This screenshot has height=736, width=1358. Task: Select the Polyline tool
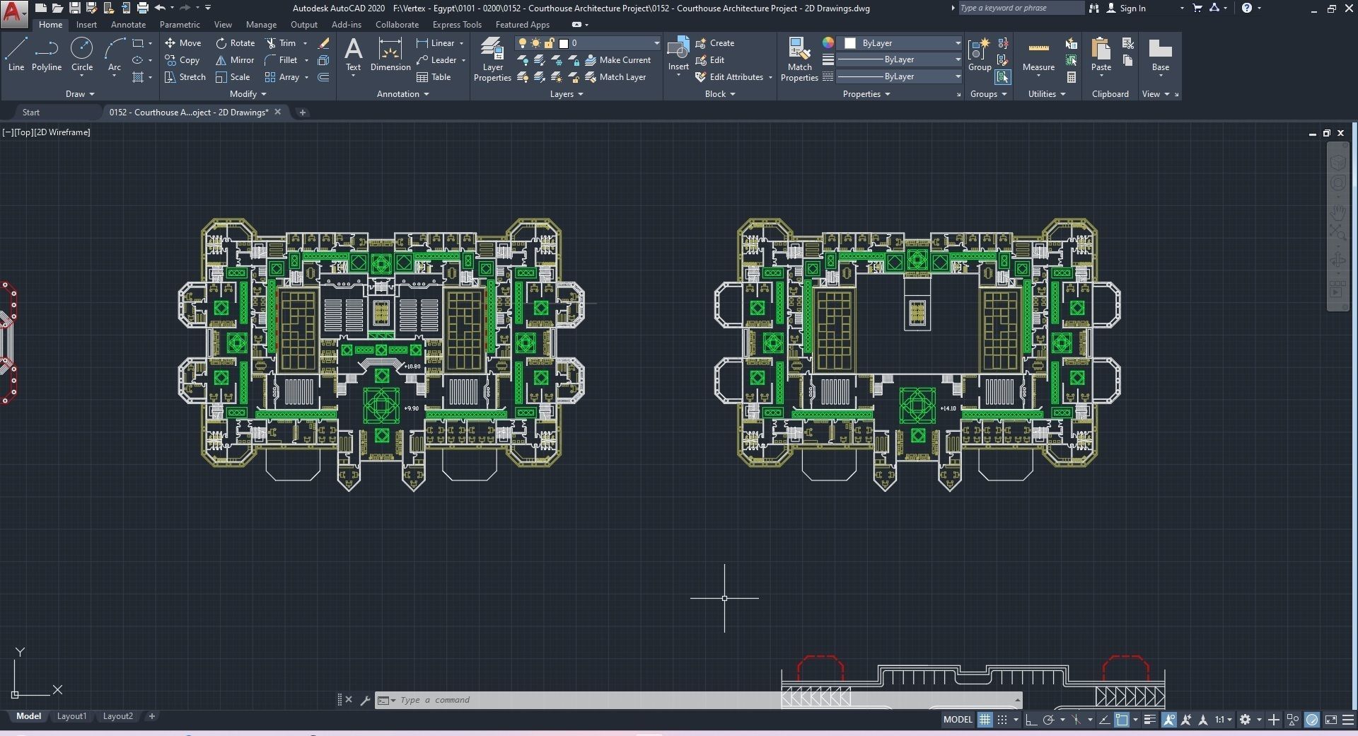(47, 54)
